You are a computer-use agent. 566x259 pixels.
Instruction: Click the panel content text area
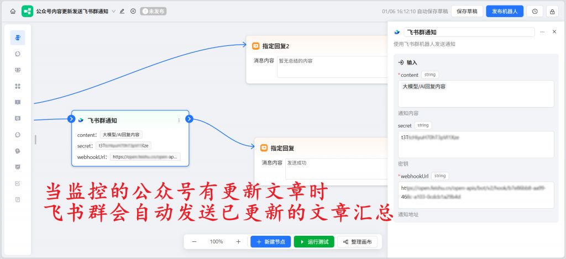point(476,94)
